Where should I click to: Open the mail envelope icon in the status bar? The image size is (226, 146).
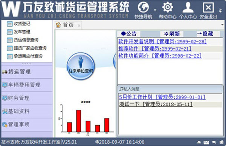pos(206,142)
